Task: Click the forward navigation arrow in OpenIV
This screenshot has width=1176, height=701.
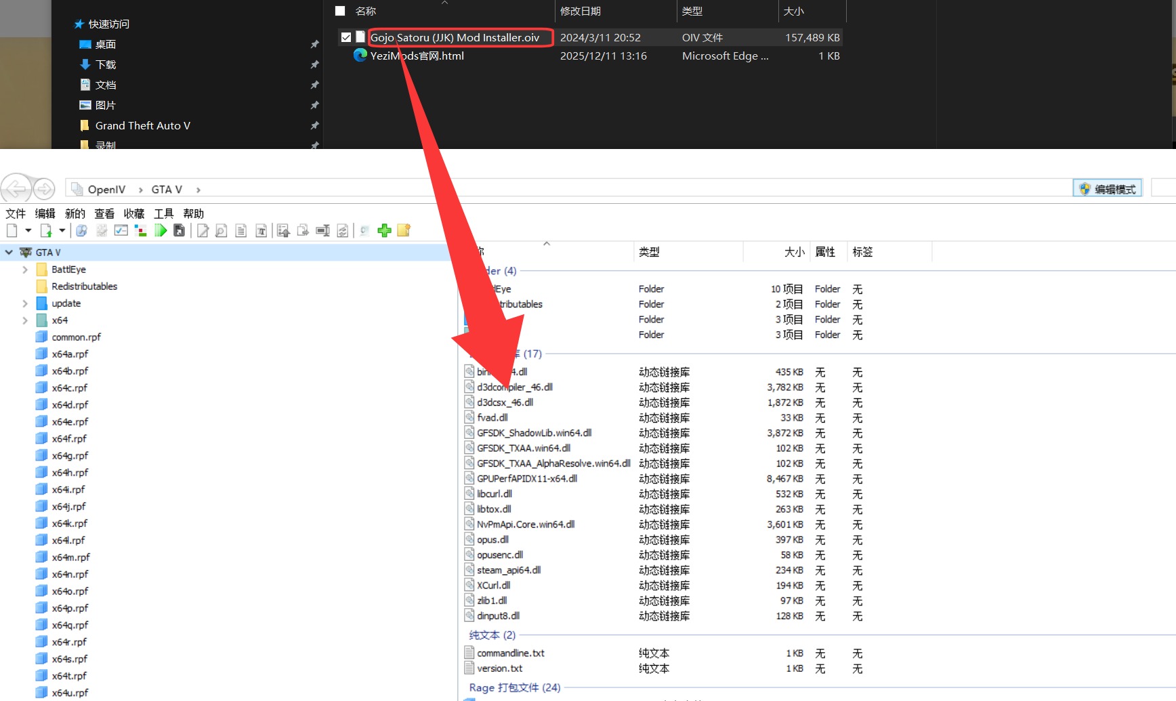Action: coord(44,189)
